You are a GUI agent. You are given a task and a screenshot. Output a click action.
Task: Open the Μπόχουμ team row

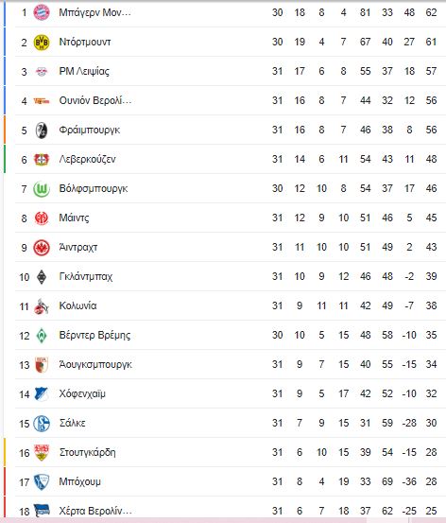230,481
